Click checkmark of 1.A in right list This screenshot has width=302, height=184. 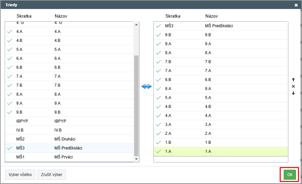click(x=158, y=151)
